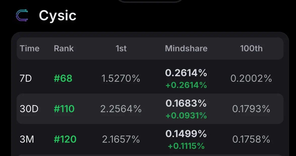
Task: Click the Cysic logo icon
Action: pos(22,15)
